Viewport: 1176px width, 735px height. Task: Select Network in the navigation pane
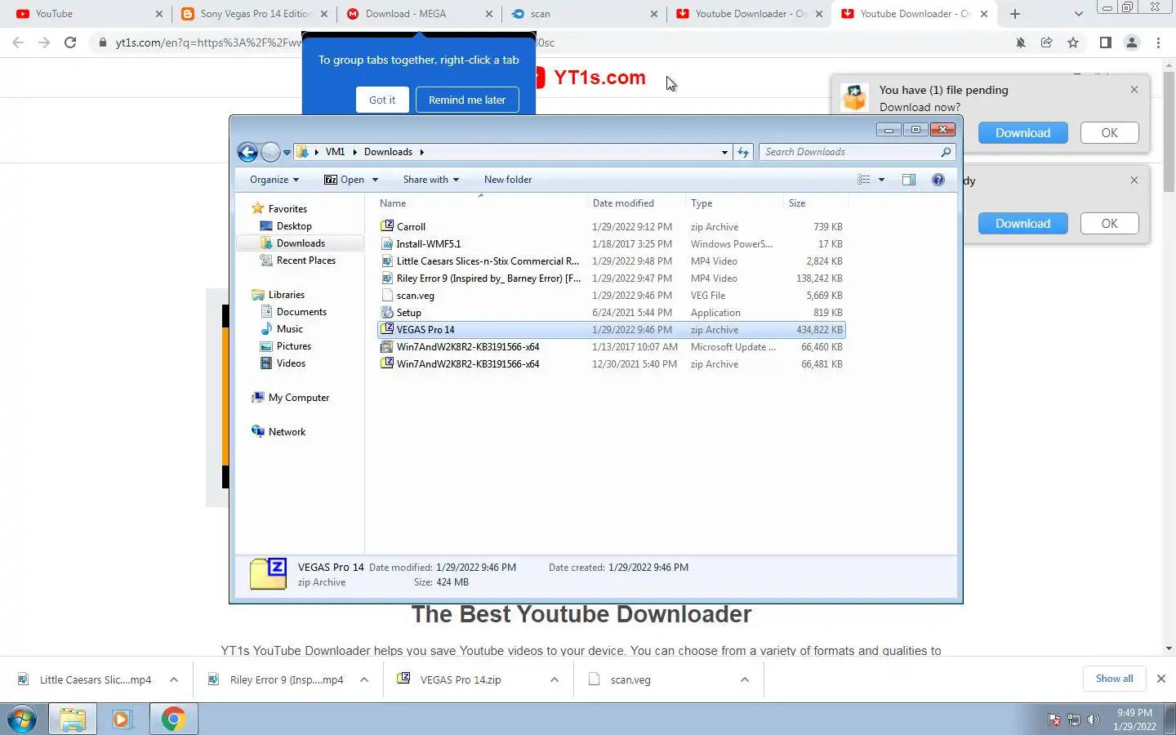click(287, 432)
